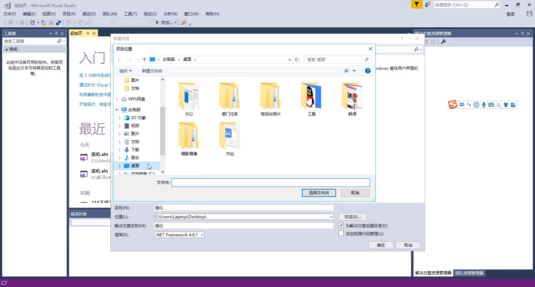Click the Find in Files toolbar icon

[184, 23]
